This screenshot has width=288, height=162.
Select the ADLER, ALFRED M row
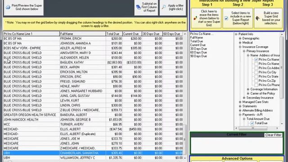(93, 48)
